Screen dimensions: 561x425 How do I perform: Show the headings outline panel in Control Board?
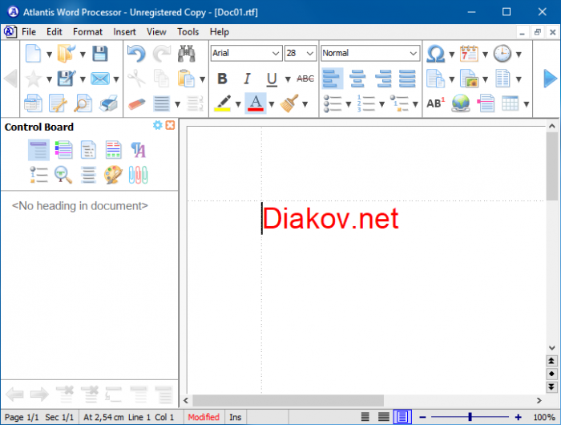point(38,150)
